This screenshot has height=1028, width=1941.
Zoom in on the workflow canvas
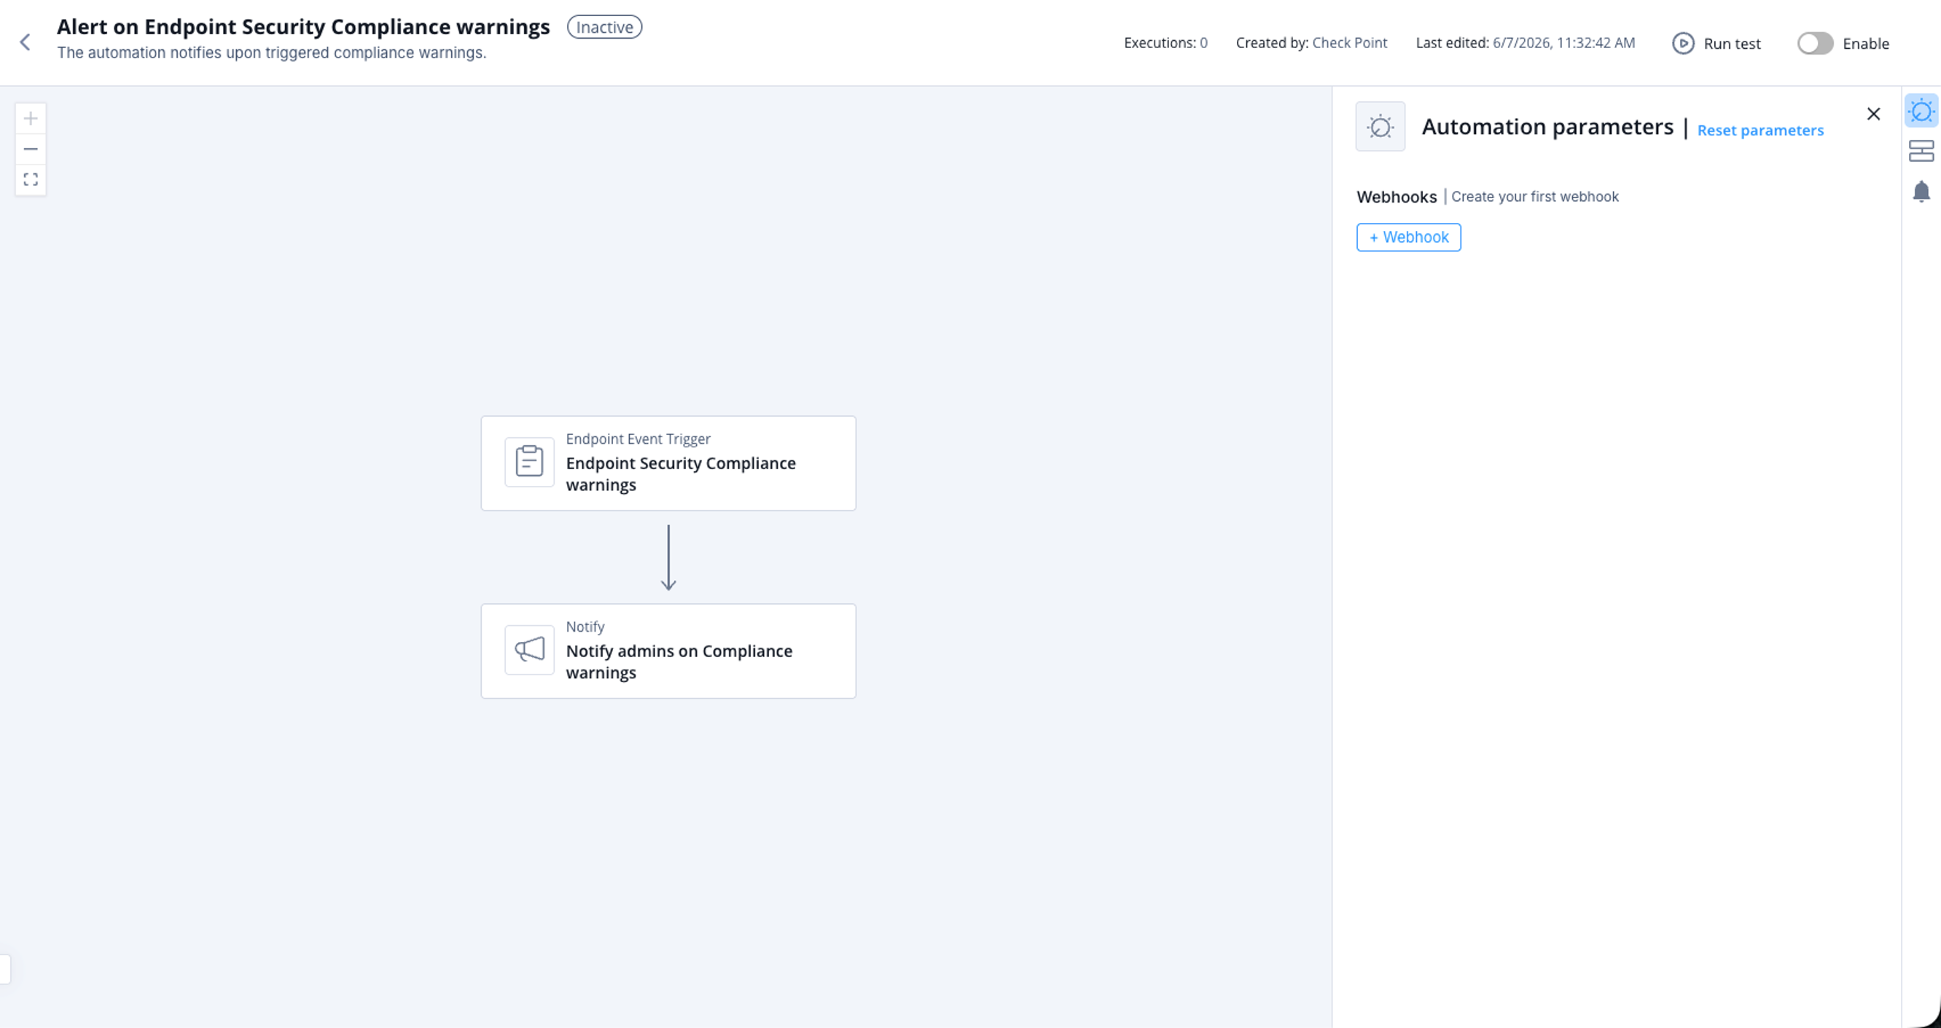(x=30, y=118)
